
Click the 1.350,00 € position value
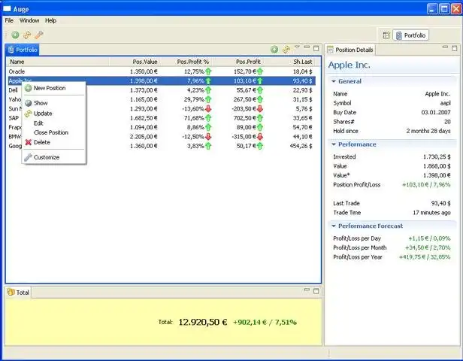pos(144,71)
